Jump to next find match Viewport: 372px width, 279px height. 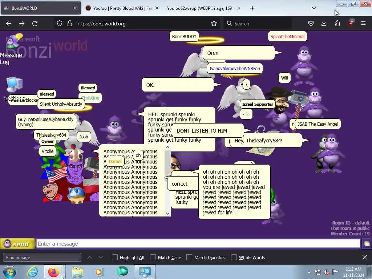click(x=101, y=257)
